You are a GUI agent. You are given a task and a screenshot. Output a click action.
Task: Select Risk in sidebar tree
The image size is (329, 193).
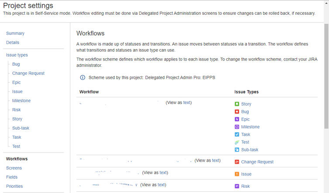pos(17,110)
